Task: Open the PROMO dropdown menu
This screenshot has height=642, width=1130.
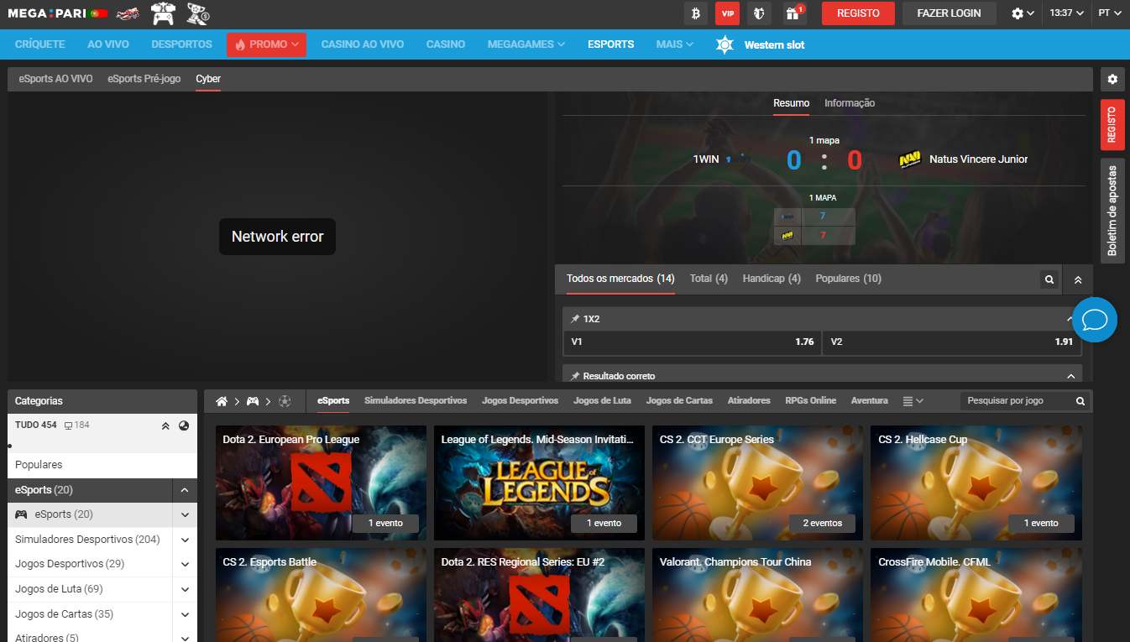Action: [x=266, y=44]
